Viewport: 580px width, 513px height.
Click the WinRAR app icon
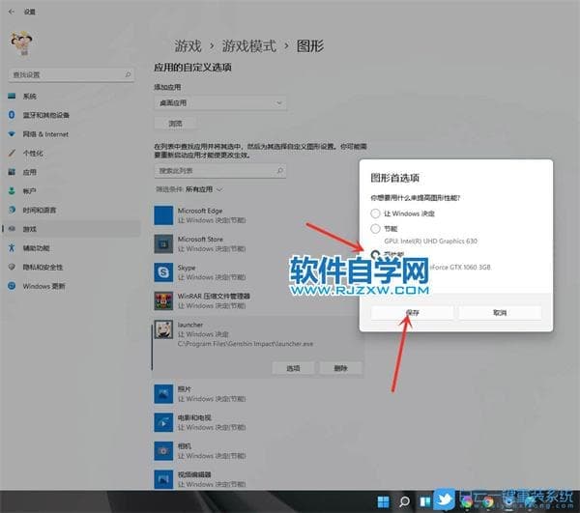163,299
